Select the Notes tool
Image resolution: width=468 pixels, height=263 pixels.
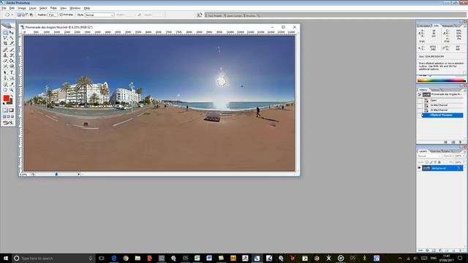(x=5, y=85)
